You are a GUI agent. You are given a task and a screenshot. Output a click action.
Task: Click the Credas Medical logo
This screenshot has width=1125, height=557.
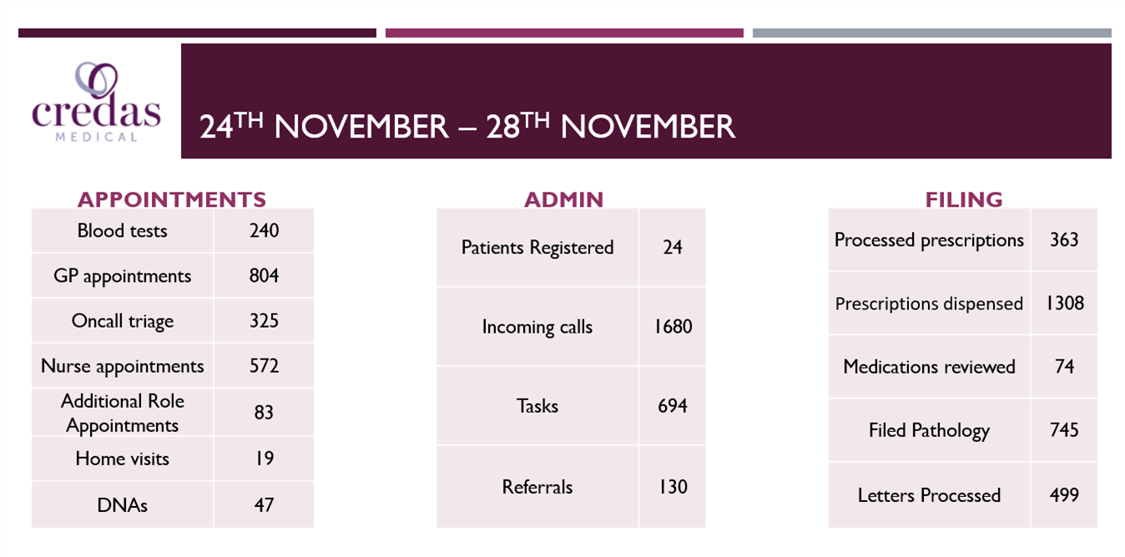(x=96, y=103)
